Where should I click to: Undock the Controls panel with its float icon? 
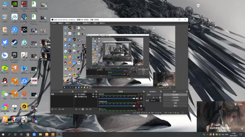(x=187, y=92)
